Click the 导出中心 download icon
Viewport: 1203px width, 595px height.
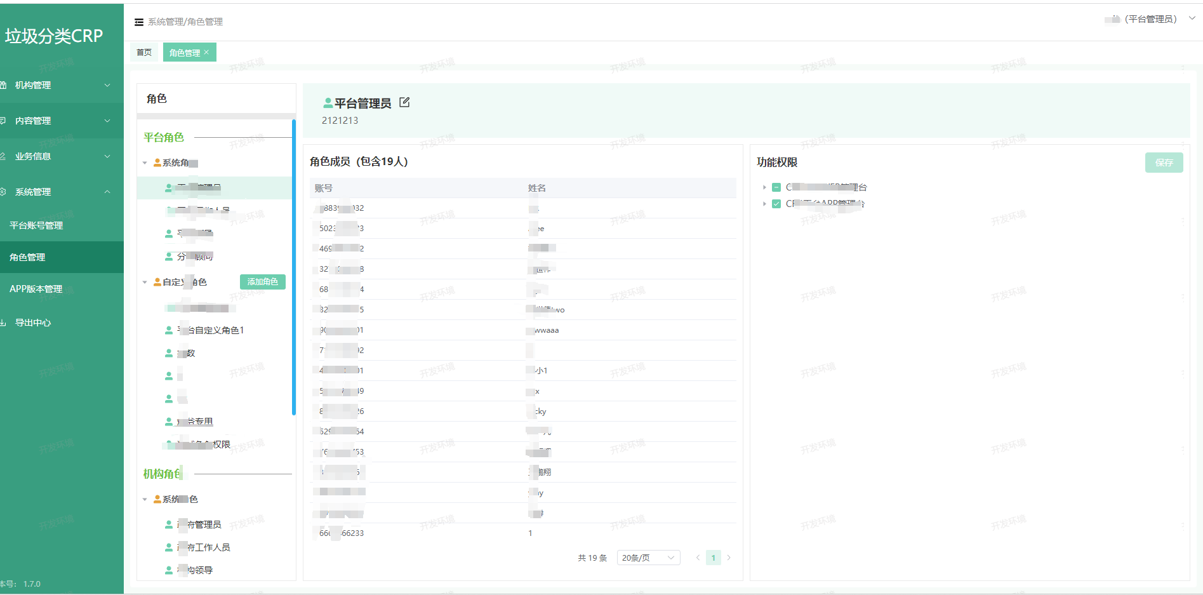point(3,323)
